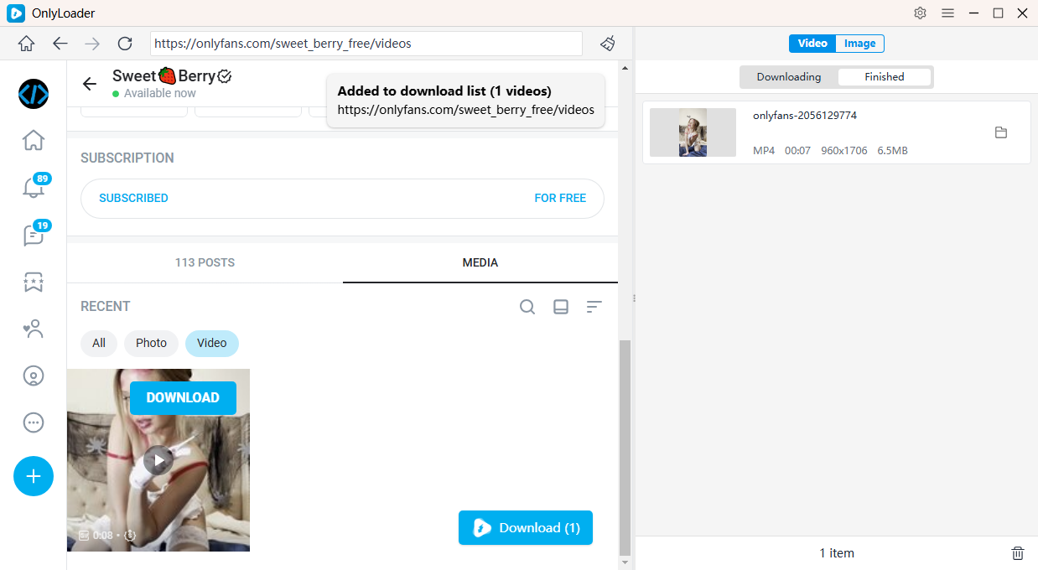
Task: Click the Added to download list notification
Action: [x=465, y=101]
